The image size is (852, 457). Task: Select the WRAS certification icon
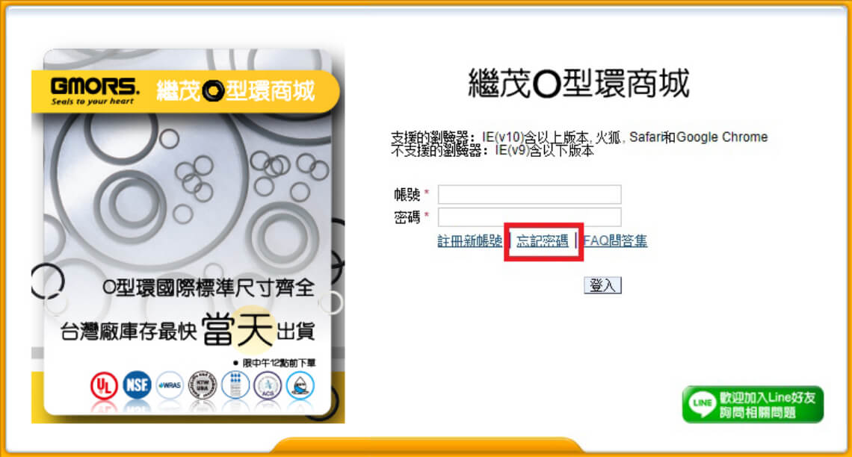click(170, 385)
